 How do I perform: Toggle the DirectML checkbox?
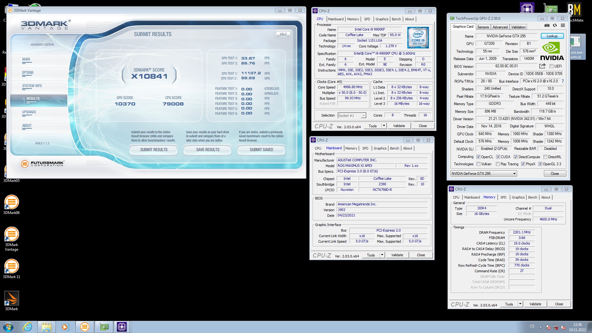click(x=545, y=157)
